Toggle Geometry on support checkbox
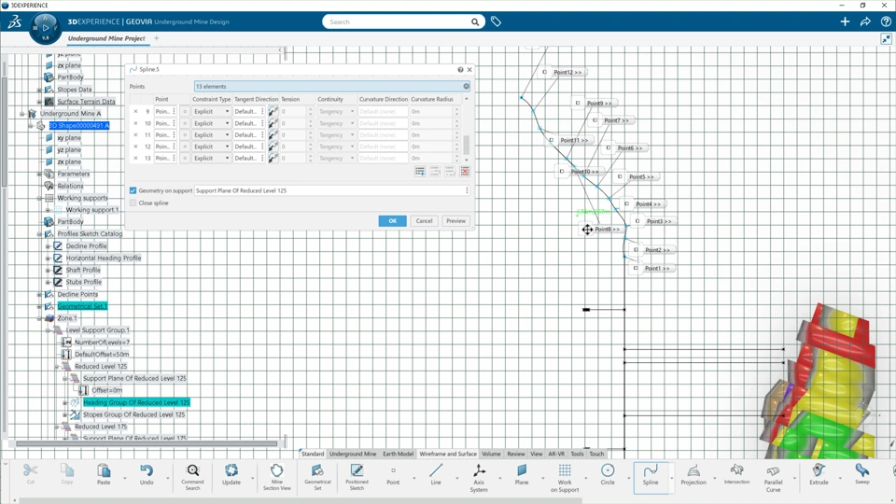The width and height of the screenshot is (896, 504). [x=133, y=190]
